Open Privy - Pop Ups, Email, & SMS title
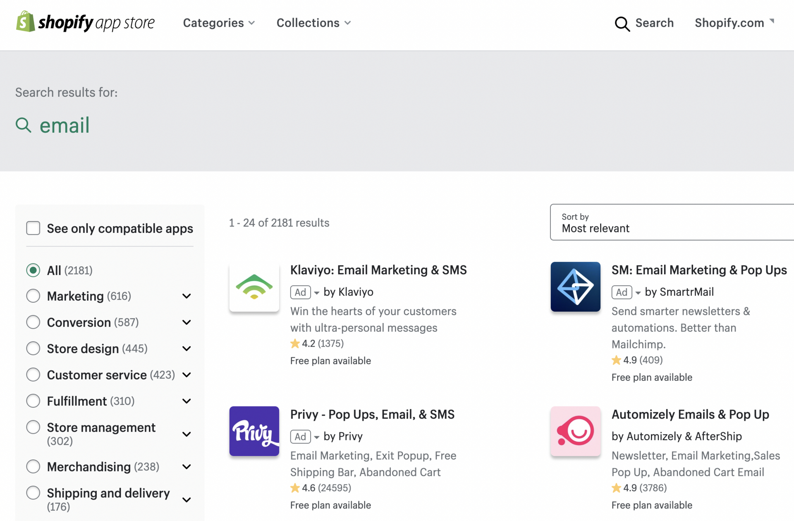 [x=372, y=414]
